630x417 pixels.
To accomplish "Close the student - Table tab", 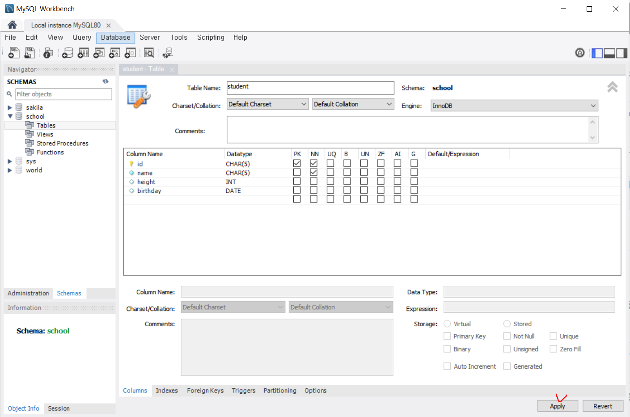I will click(x=172, y=69).
